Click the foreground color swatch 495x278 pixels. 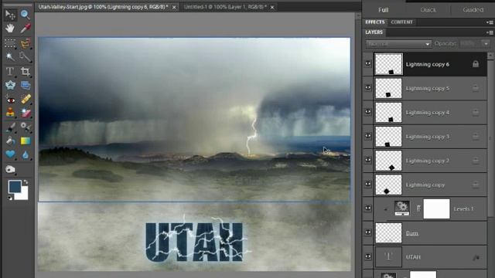[x=15, y=186]
